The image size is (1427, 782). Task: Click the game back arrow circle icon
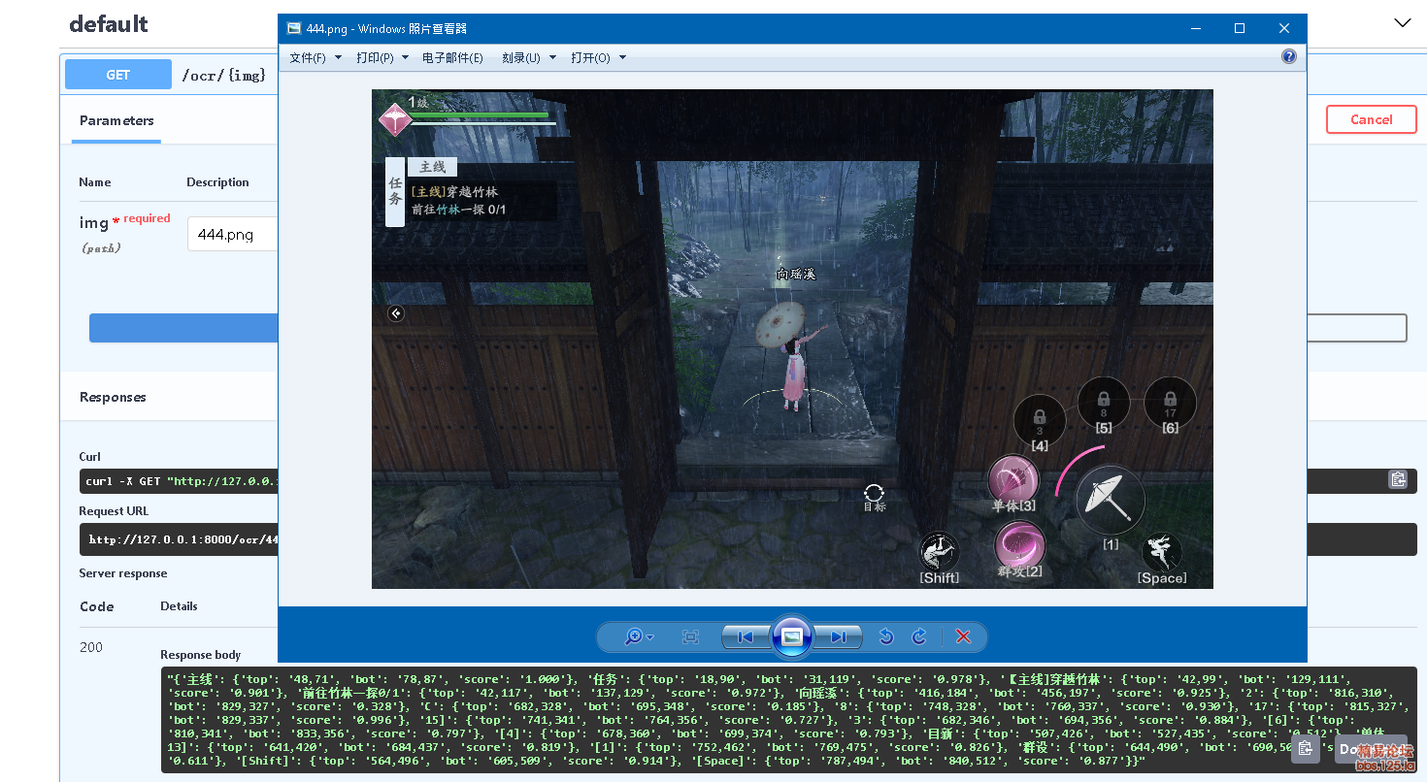point(395,313)
